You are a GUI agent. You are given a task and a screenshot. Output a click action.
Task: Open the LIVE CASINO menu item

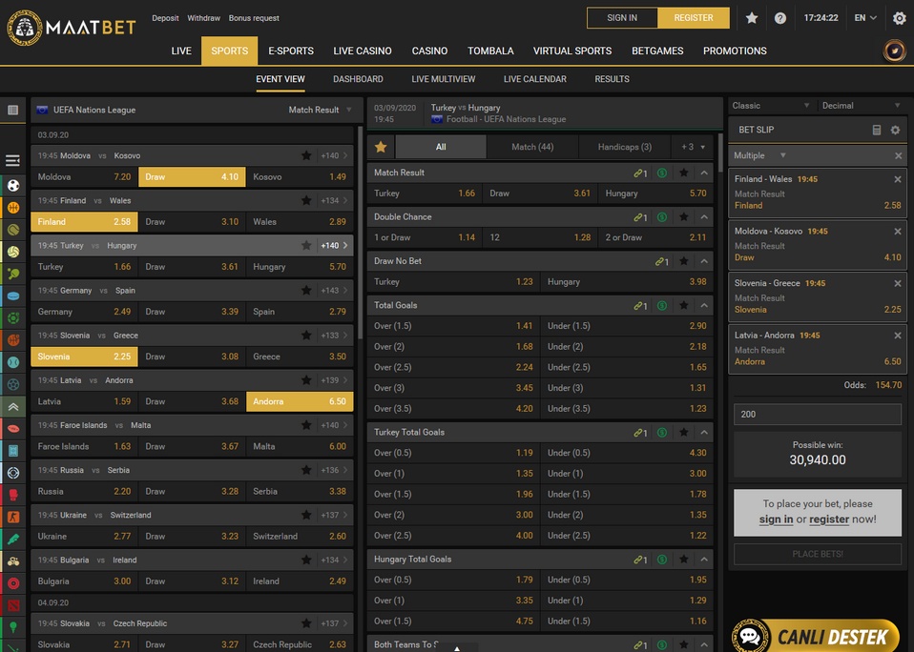[x=362, y=51]
